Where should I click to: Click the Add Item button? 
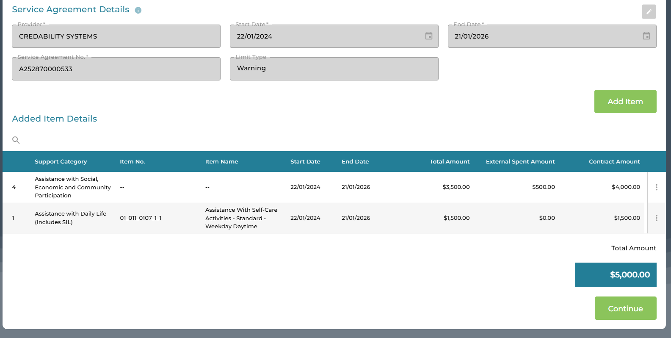tap(625, 102)
